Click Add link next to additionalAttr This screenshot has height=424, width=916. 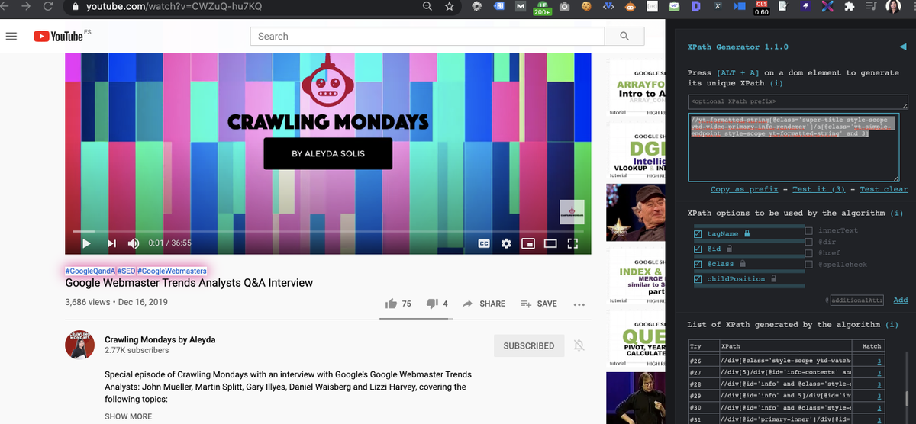[x=901, y=300]
